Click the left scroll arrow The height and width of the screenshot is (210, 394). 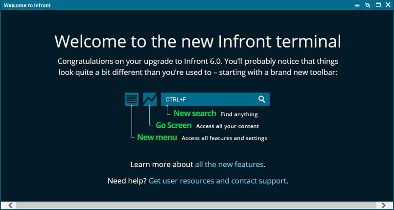[10, 205]
